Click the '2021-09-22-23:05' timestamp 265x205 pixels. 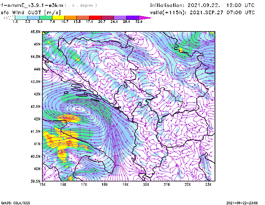coord(242,203)
